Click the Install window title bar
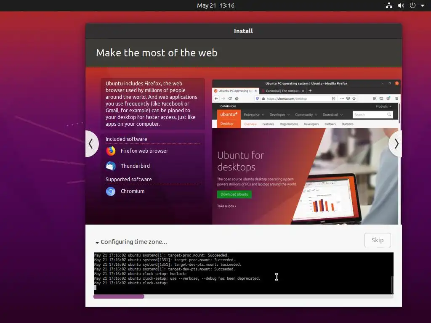The height and width of the screenshot is (323, 431). tap(244, 31)
